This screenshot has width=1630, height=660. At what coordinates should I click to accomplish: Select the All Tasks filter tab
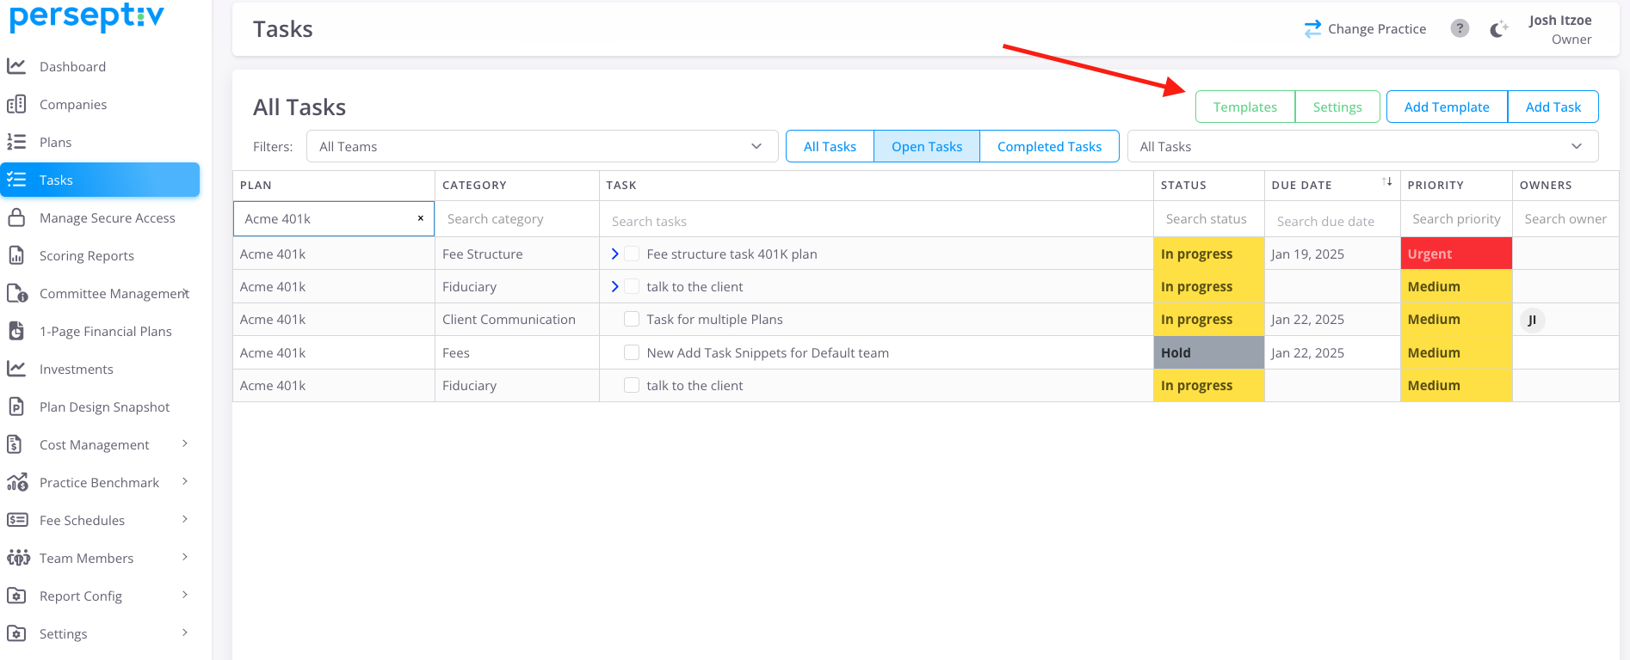tap(830, 146)
